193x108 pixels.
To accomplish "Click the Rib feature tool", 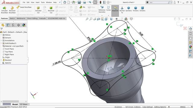I will click(x=82, y=7).
